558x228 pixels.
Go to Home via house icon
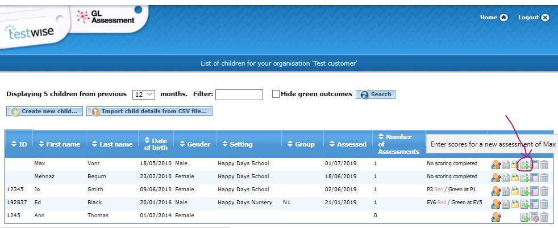pos(503,18)
